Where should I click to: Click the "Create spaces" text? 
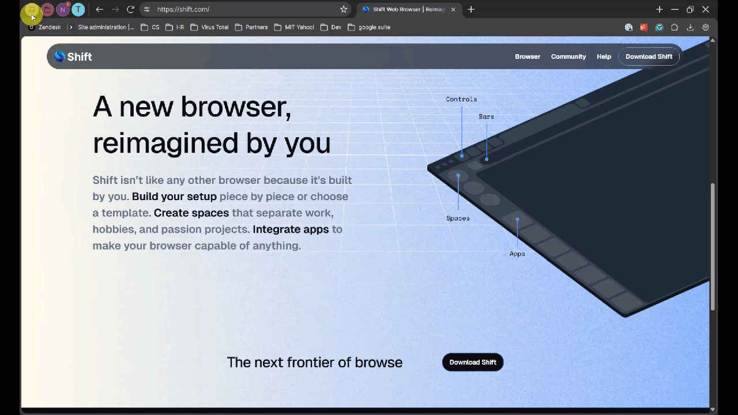191,213
